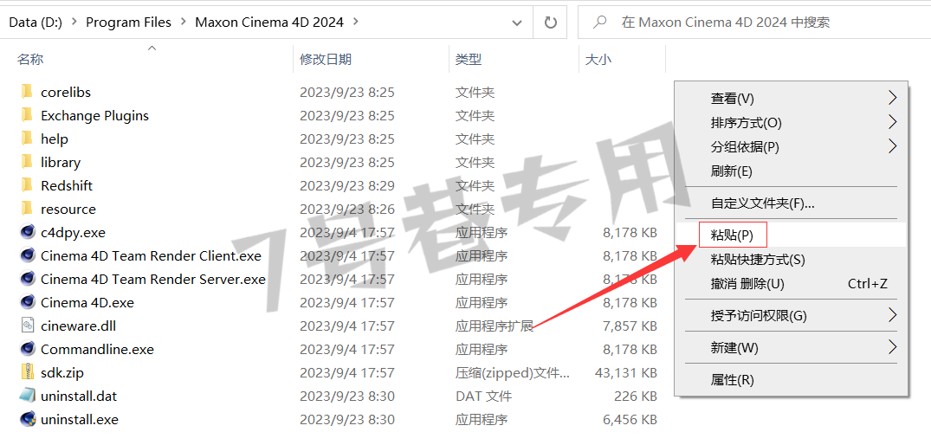Viewport: 931px width, 445px height.
Task: Click the uninstall.exe application icon
Action: pos(28,420)
